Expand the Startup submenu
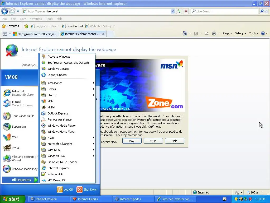 67,95
